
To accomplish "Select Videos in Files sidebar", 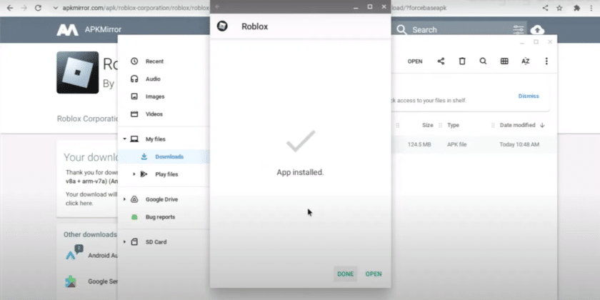I will tap(154, 114).
